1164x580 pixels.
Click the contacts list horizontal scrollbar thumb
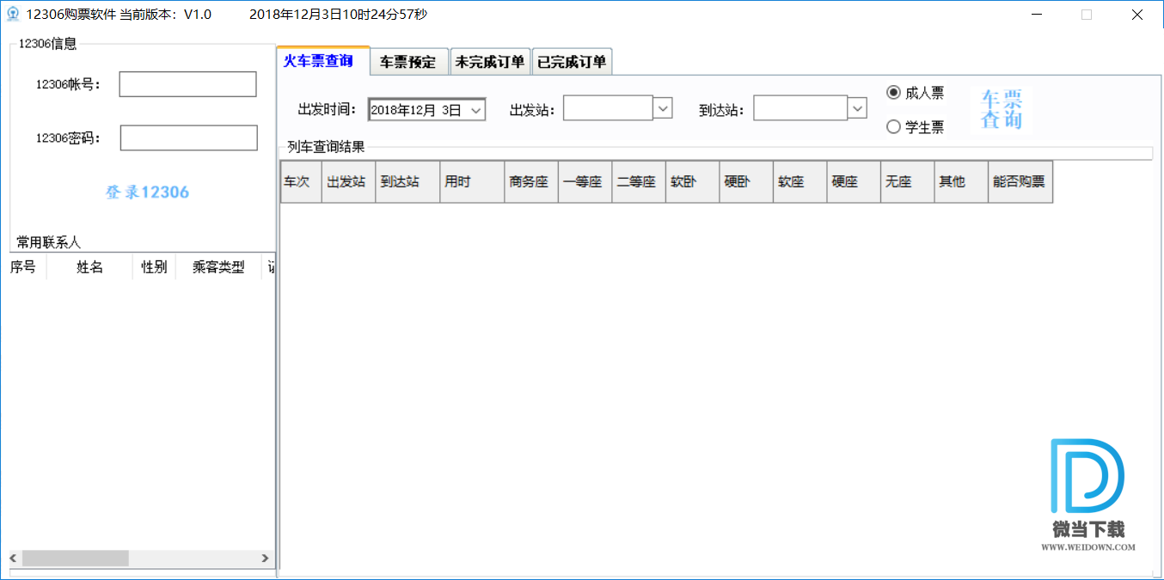click(x=76, y=559)
